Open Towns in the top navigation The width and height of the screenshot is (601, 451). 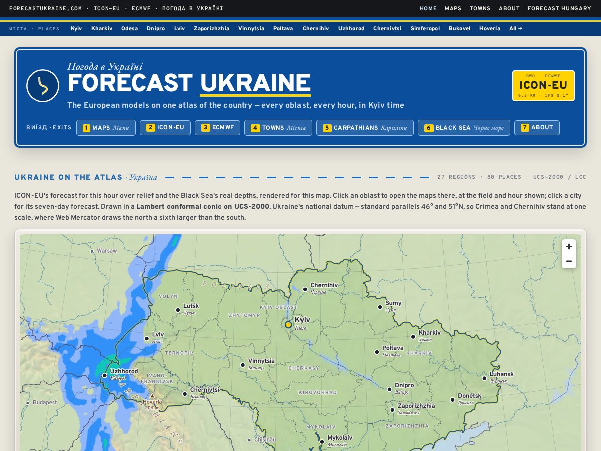480,9
